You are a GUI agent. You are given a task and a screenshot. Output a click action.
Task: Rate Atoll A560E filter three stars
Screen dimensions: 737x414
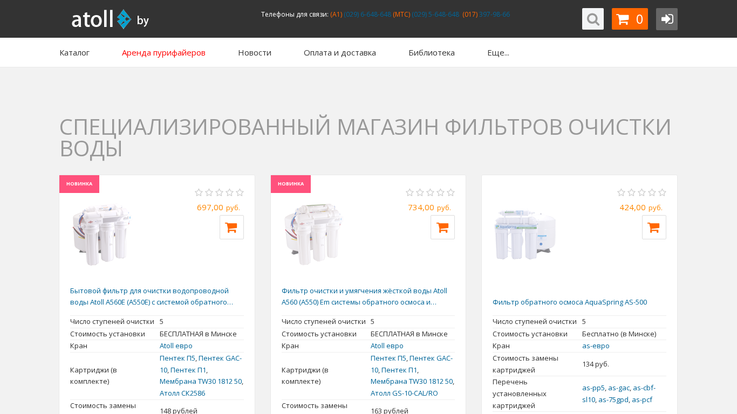219,192
